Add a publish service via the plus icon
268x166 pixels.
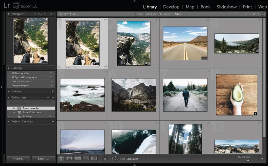pos(53,122)
